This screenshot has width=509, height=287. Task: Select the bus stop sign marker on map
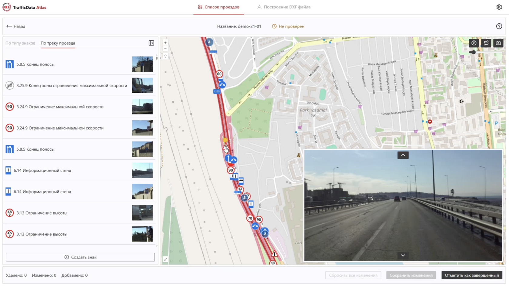(x=241, y=181)
